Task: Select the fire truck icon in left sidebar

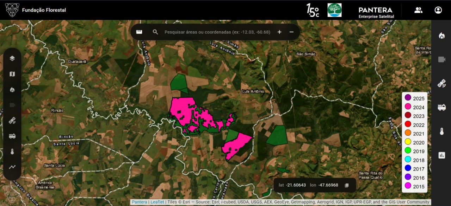Action: [x=12, y=136]
